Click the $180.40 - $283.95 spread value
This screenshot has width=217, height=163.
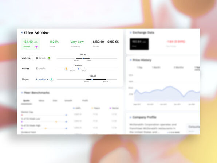tap(106, 42)
